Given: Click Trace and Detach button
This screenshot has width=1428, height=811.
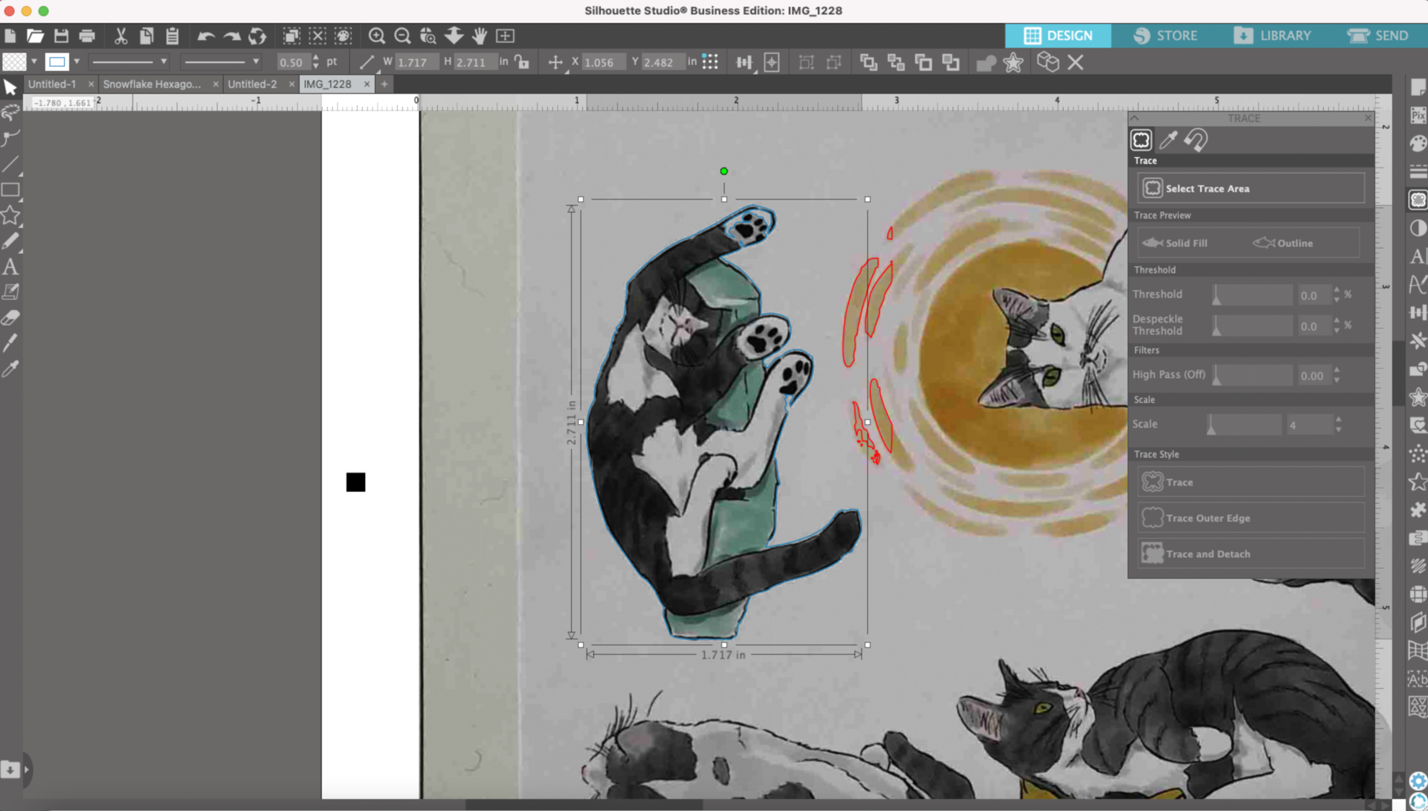Looking at the screenshot, I should tap(1250, 554).
